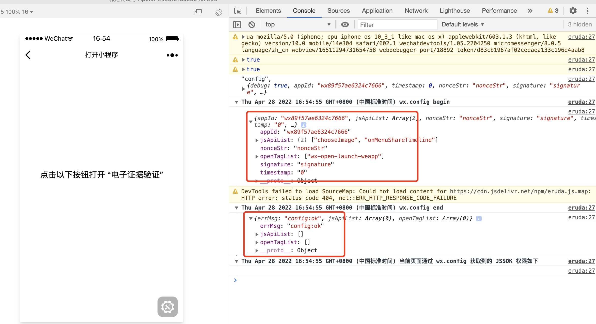Click the console Filter input field
Viewport: 596px width, 324px height.
397,25
